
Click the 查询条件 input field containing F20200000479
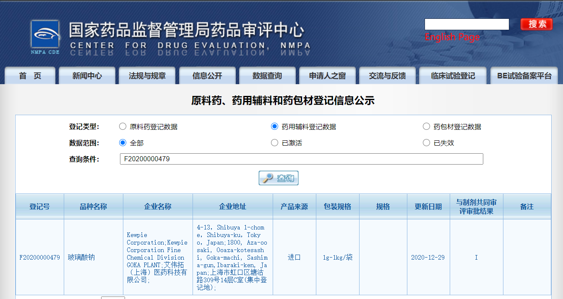point(300,159)
